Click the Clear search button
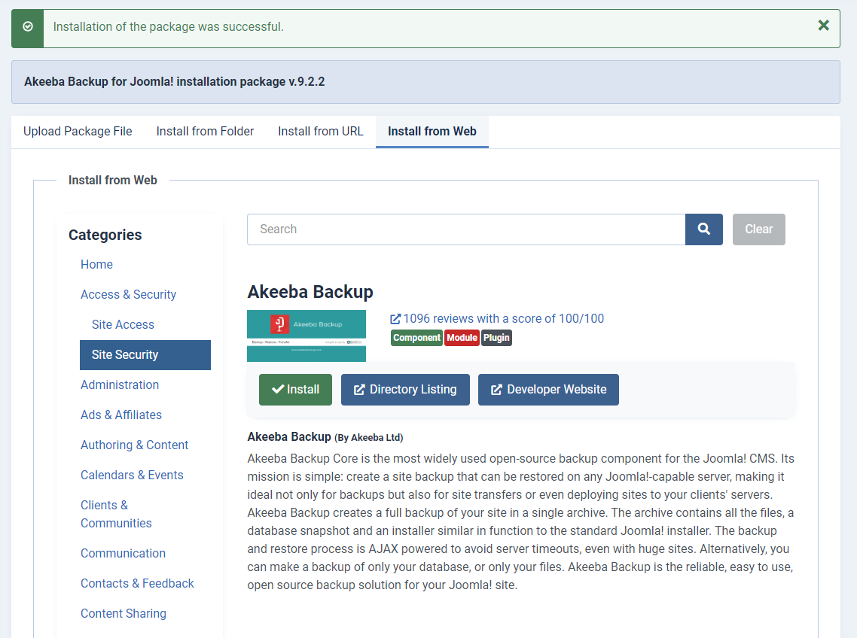The width and height of the screenshot is (857, 638). 758,229
